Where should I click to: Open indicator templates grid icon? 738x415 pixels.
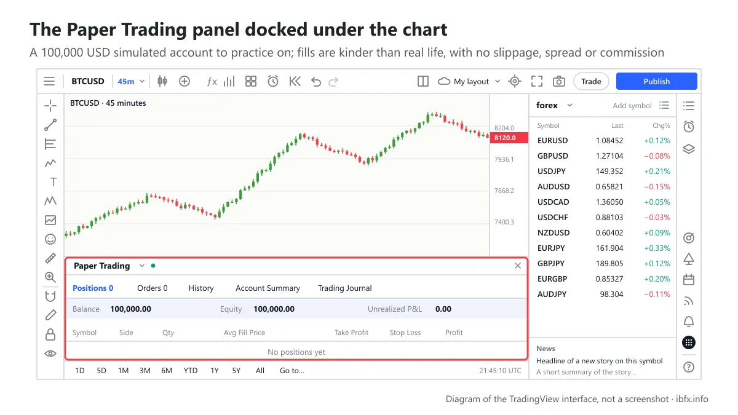click(x=251, y=81)
